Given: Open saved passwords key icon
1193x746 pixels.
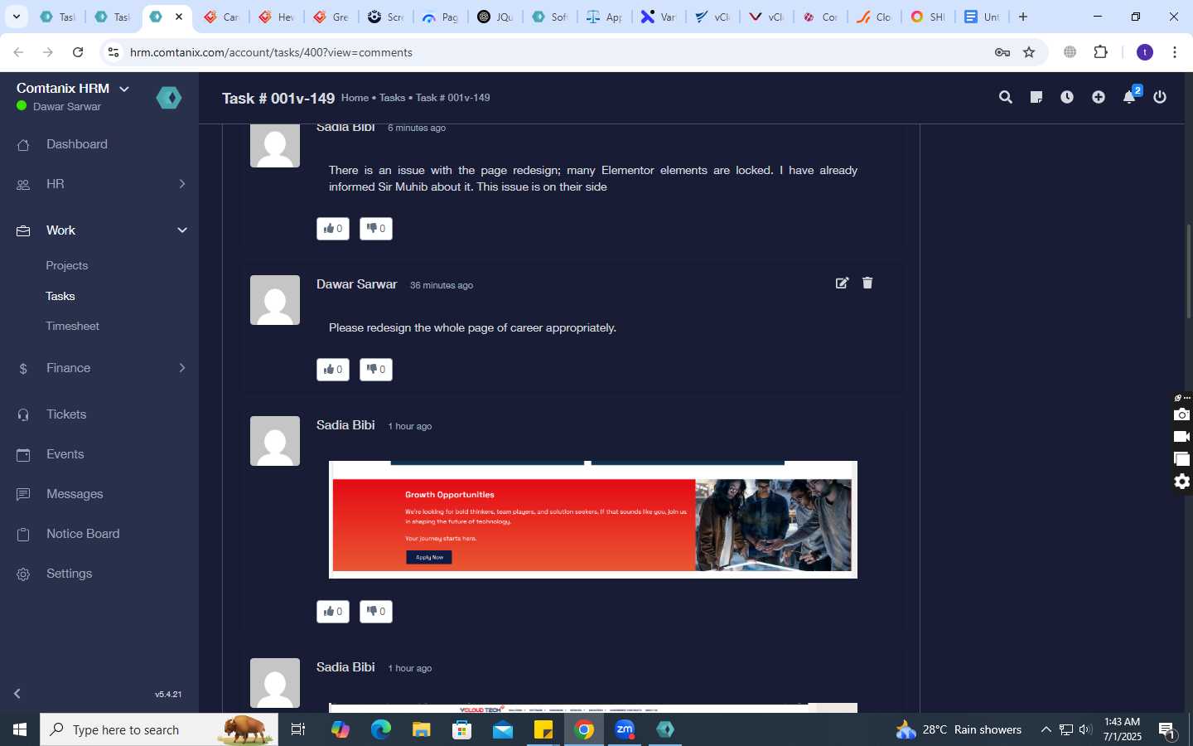Looking at the screenshot, I should (1002, 52).
